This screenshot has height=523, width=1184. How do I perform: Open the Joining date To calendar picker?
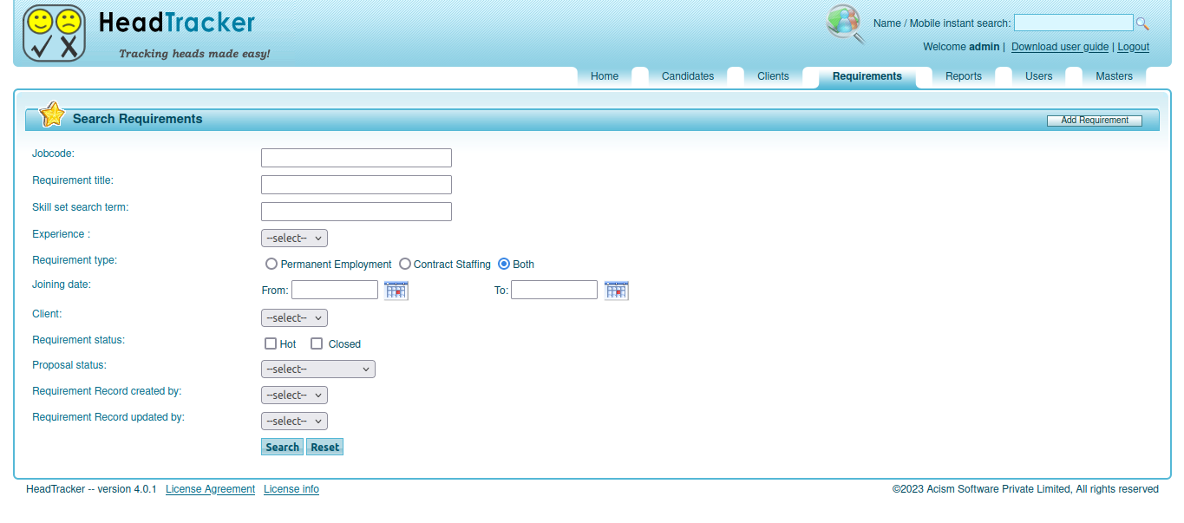617,290
